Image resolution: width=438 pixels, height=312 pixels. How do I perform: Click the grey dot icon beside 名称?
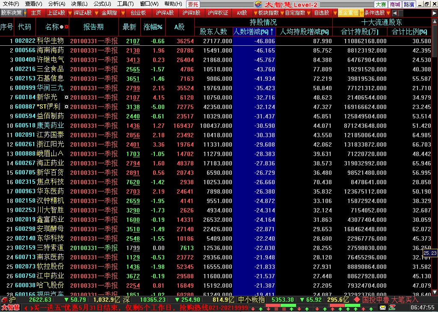62,27
